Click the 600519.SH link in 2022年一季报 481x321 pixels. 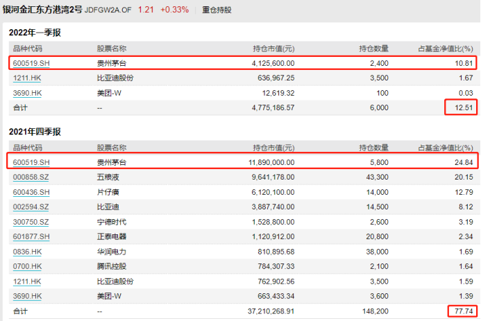[x=30, y=63]
